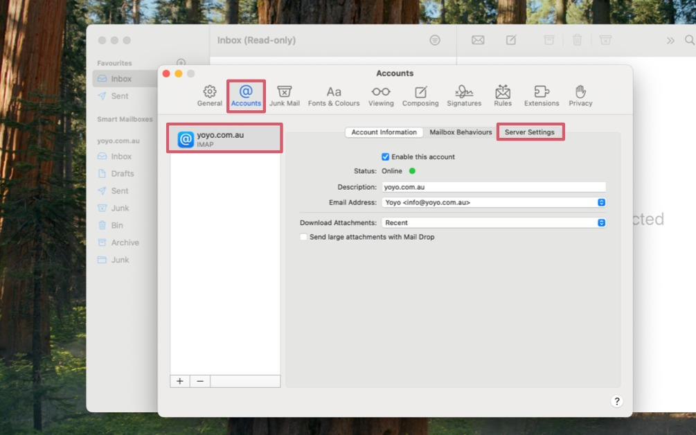Click the bin (delete) icon in Mail toolbar

click(x=577, y=40)
